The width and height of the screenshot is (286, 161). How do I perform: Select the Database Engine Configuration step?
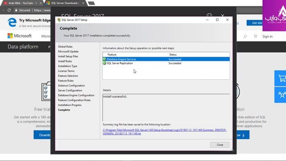[76, 95]
